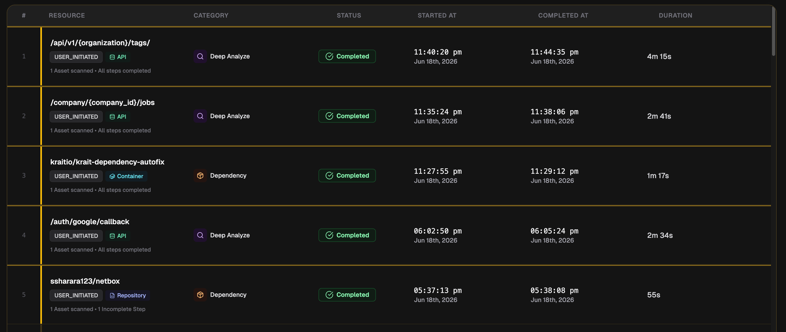Screen dimensions: 786x332
Task: Click the RESOURCE column header
Action: pyautogui.click(x=67, y=15)
